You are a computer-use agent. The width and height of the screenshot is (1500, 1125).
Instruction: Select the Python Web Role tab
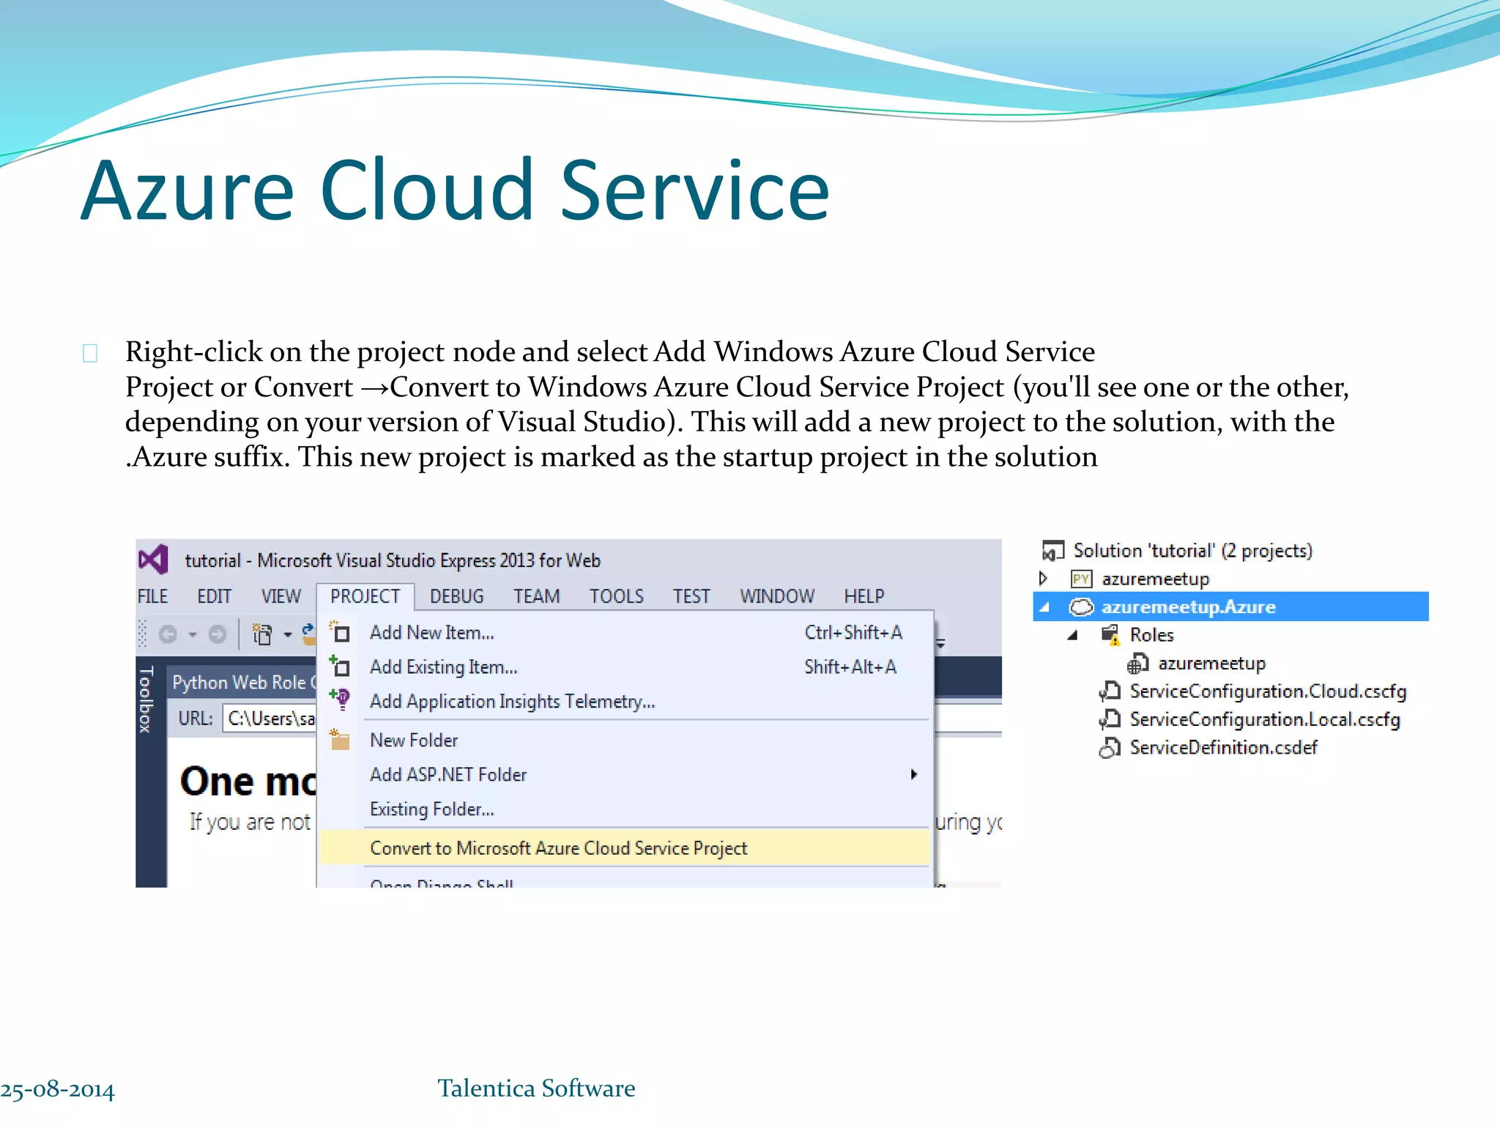[x=242, y=682]
